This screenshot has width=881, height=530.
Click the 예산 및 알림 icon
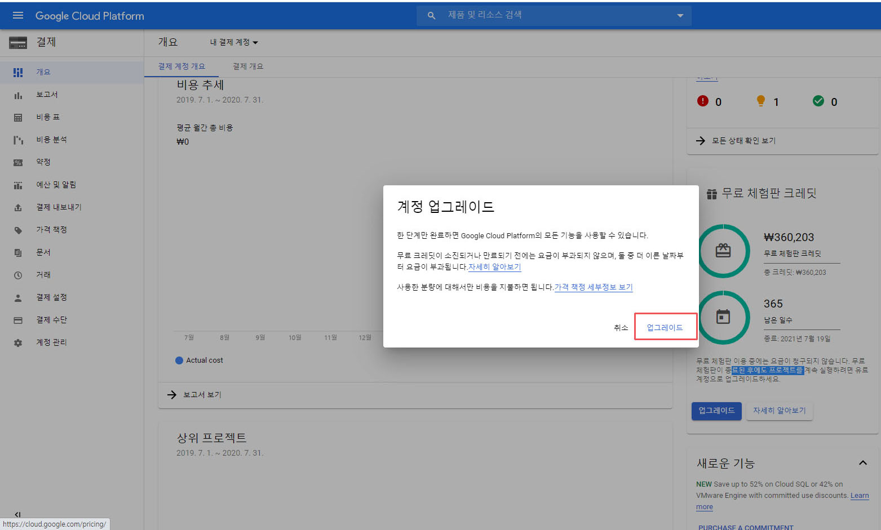(18, 185)
